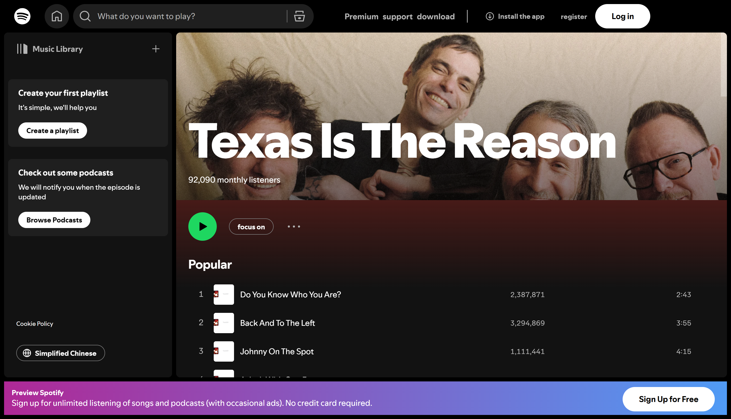The height and width of the screenshot is (419, 731).
Task: Open Simplified Chinese language selector
Action: (x=65, y=353)
